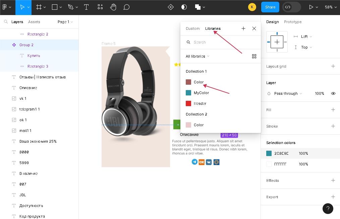Toggle the mask tool icon

click(184, 7)
